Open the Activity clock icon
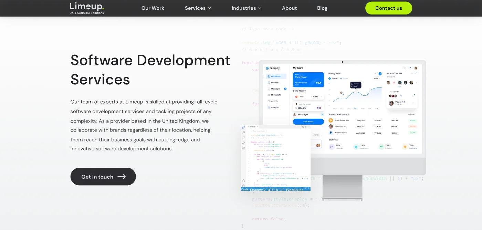Viewport: 482px width, 230px height. (x=269, y=101)
